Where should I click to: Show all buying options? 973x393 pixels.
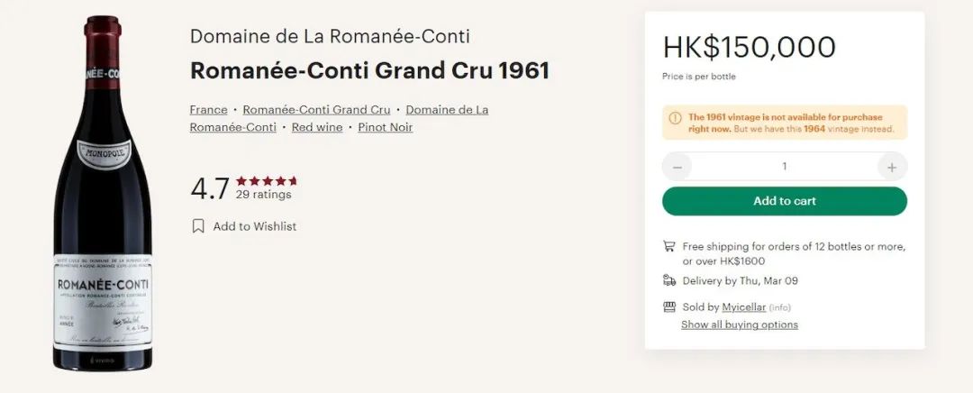coord(739,324)
